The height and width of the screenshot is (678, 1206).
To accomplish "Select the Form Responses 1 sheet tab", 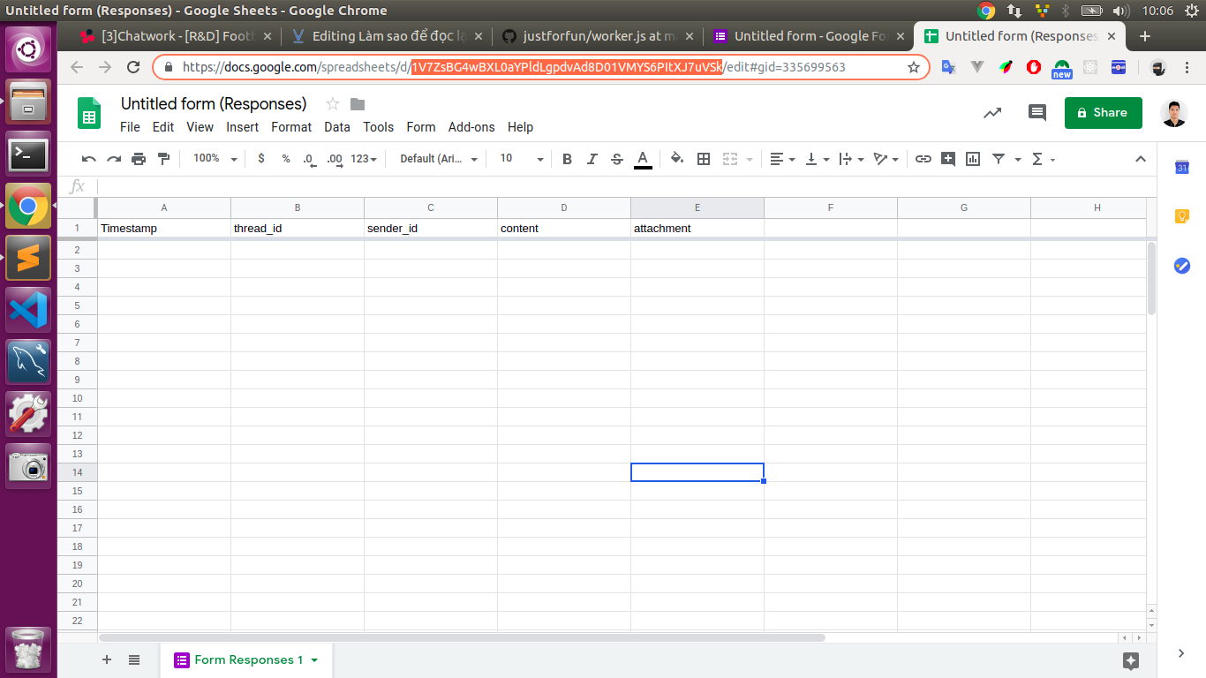I will [x=246, y=659].
